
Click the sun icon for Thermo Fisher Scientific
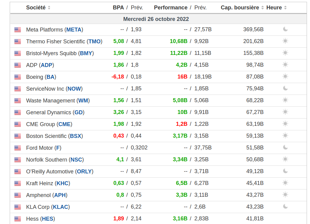point(285,41)
